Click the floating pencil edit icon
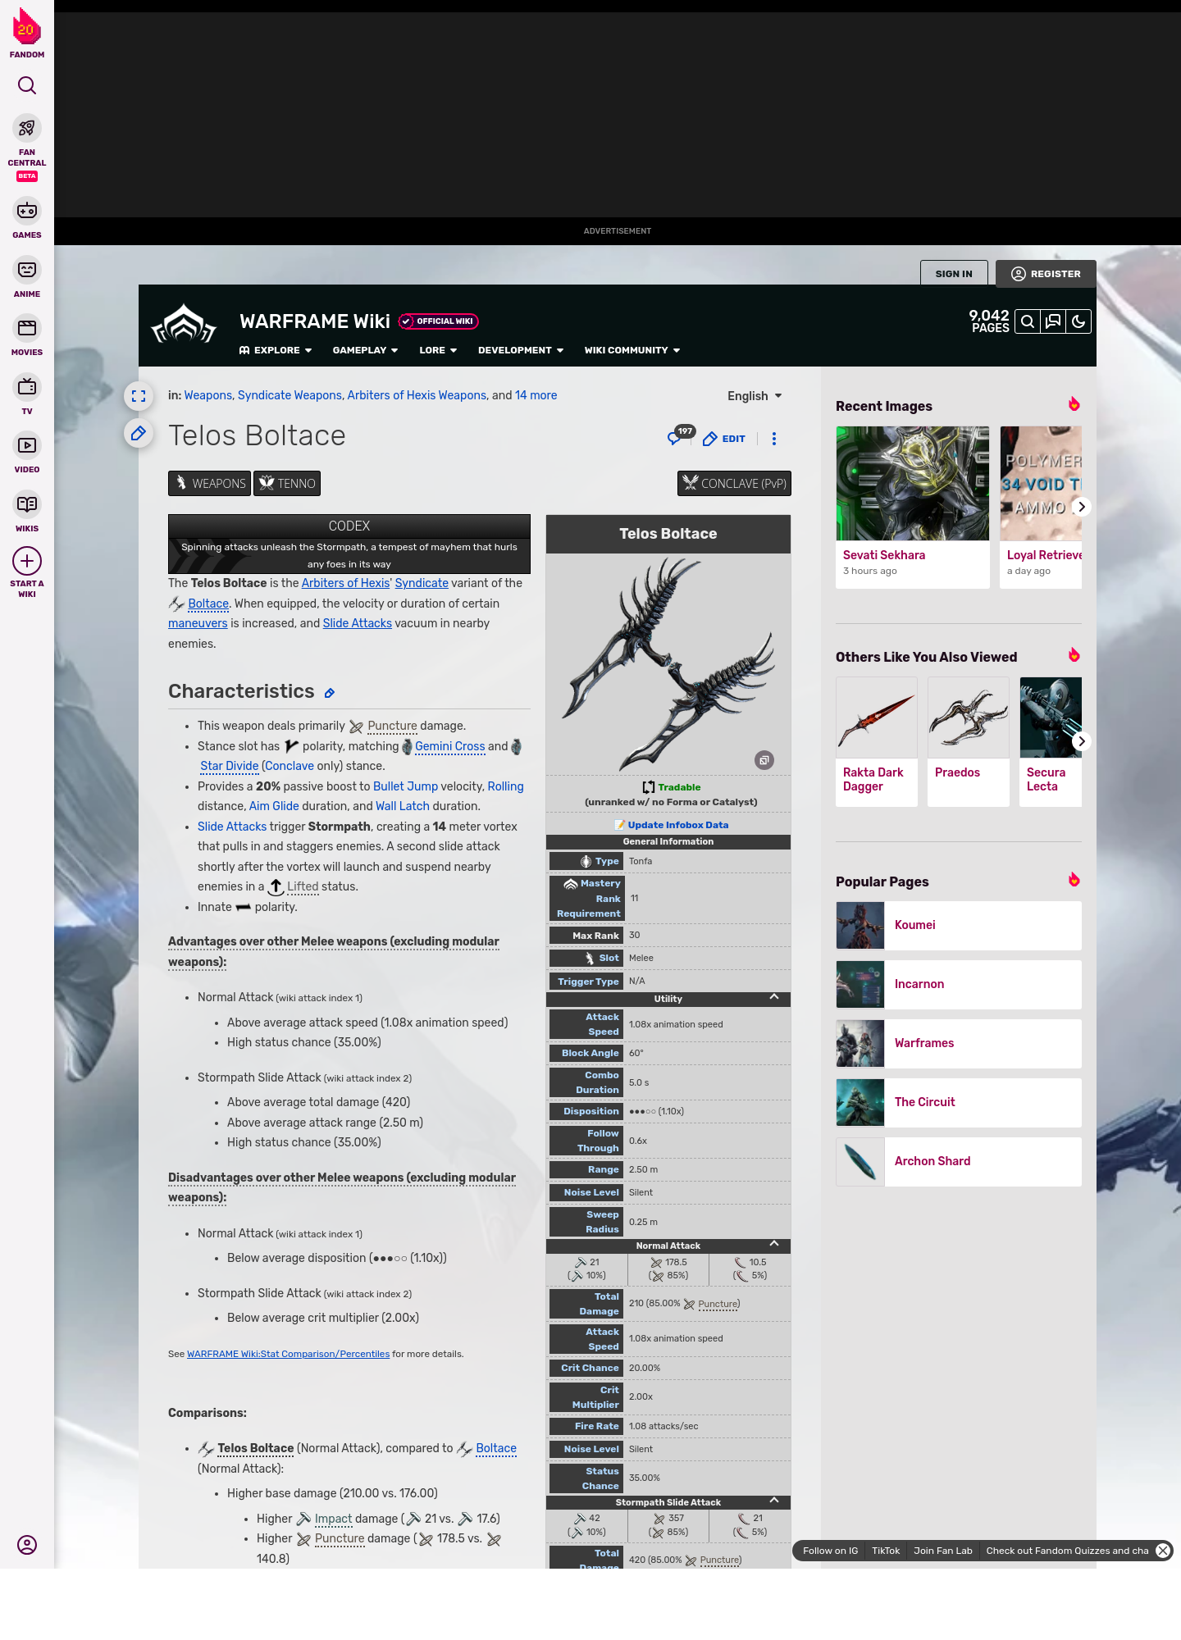Image resolution: width=1181 pixels, height=1640 pixels. 139,433
